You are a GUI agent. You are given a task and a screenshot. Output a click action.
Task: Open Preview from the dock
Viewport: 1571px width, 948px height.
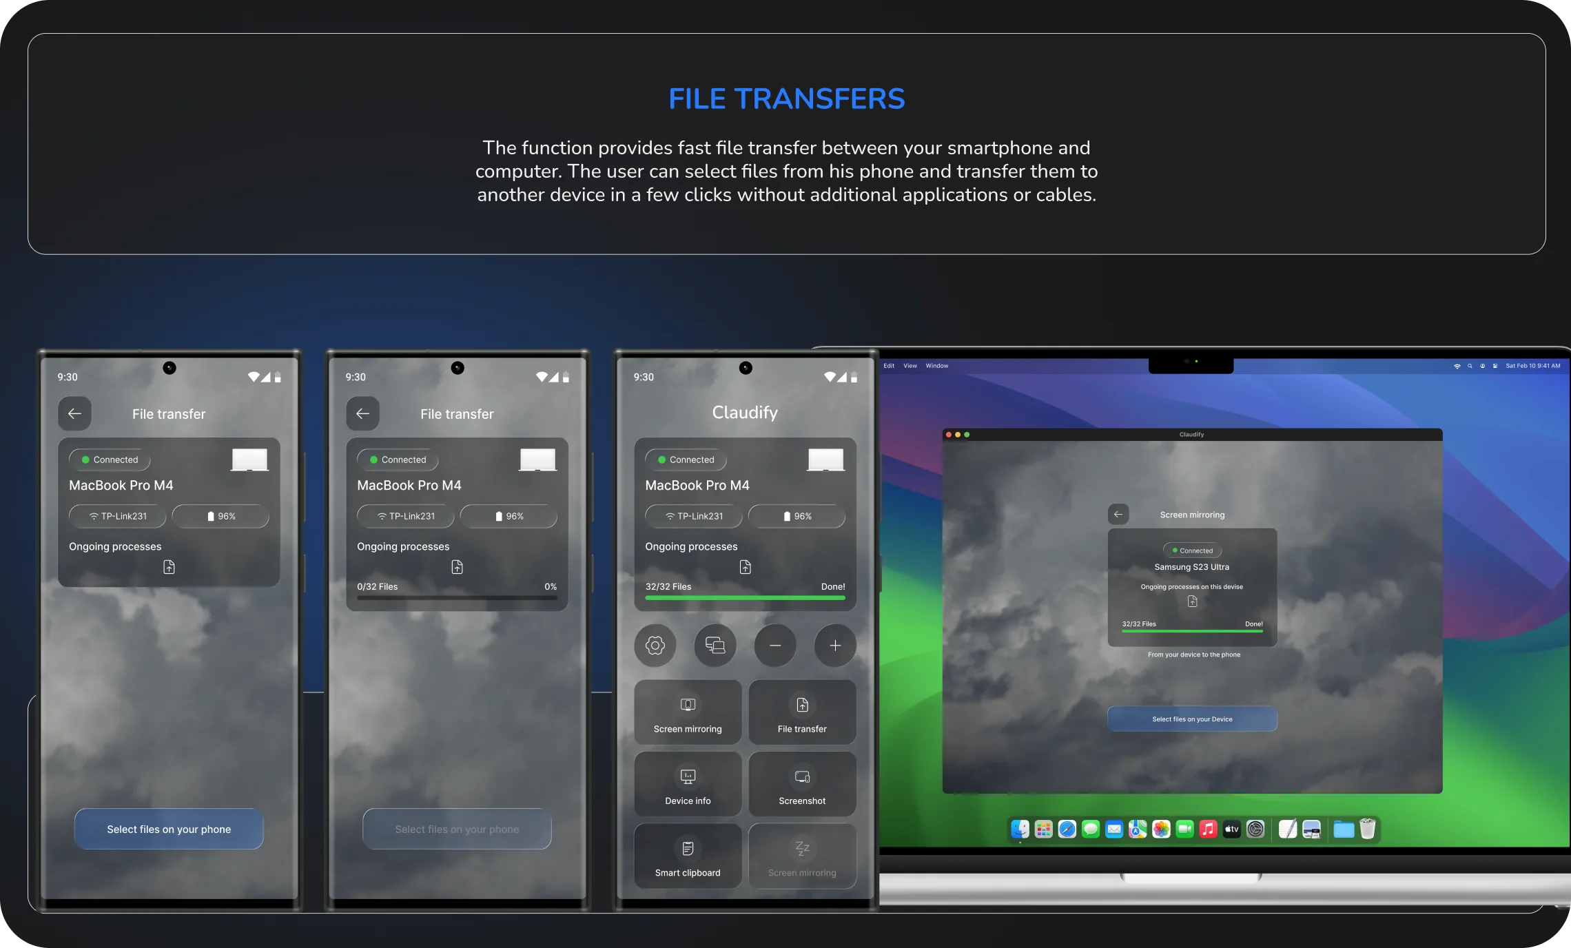click(x=1311, y=829)
